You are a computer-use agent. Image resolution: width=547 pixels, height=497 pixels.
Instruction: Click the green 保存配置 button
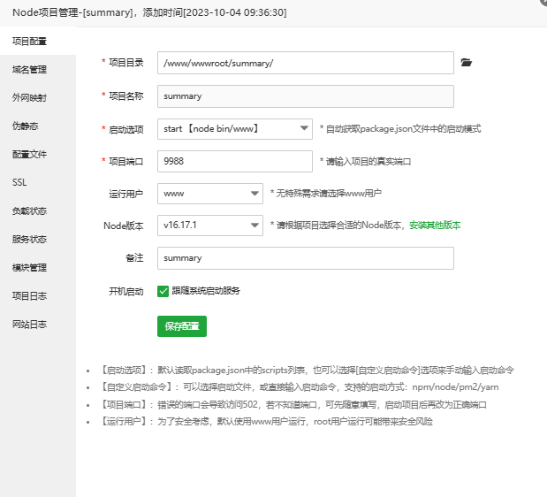tap(182, 326)
